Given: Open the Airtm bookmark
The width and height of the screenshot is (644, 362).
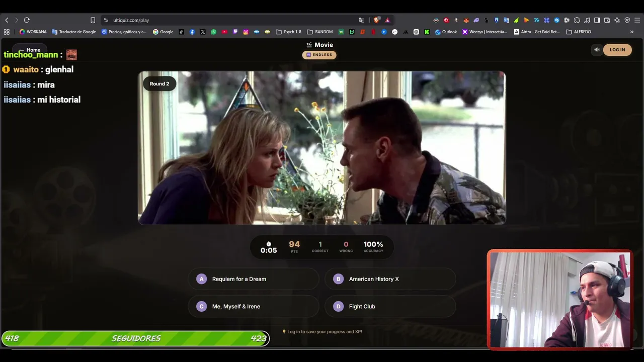Looking at the screenshot, I should (536, 32).
